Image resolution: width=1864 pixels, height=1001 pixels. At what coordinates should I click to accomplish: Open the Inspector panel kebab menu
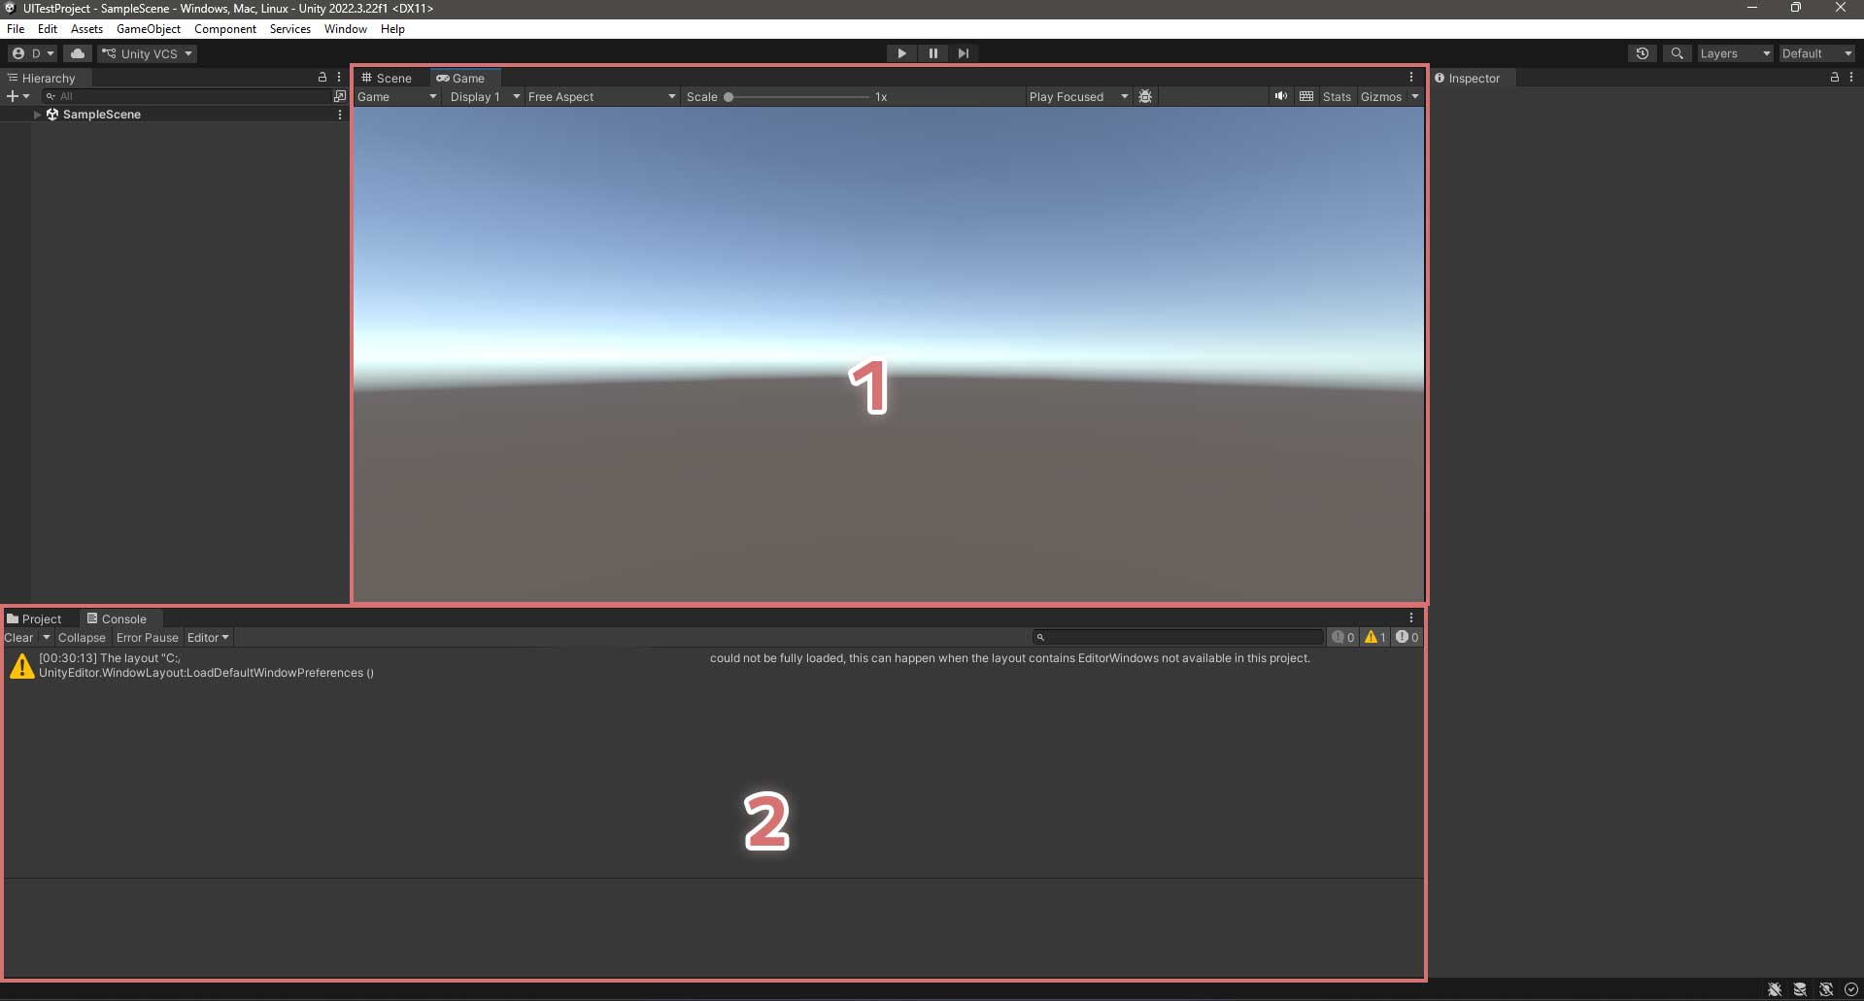coord(1851,77)
